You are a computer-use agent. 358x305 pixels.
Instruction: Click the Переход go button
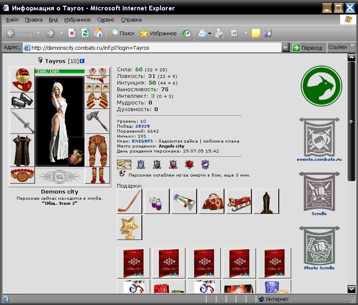(x=307, y=48)
